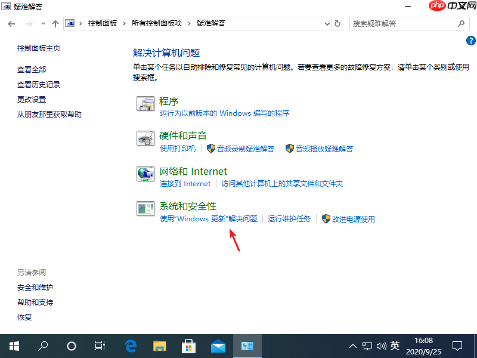Open the blue help question mark icon
The image size is (477, 358).
click(x=470, y=41)
